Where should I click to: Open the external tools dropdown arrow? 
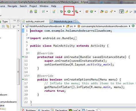pyautogui.click(x=80, y=11)
